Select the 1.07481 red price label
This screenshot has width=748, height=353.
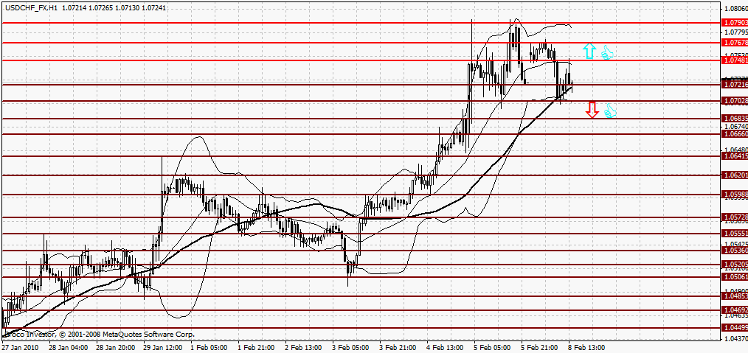[735, 60]
